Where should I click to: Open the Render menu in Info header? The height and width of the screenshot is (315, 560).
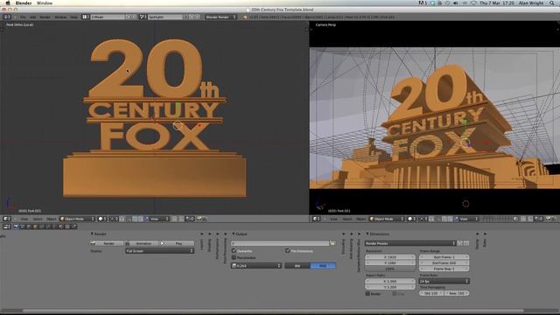coord(45,17)
